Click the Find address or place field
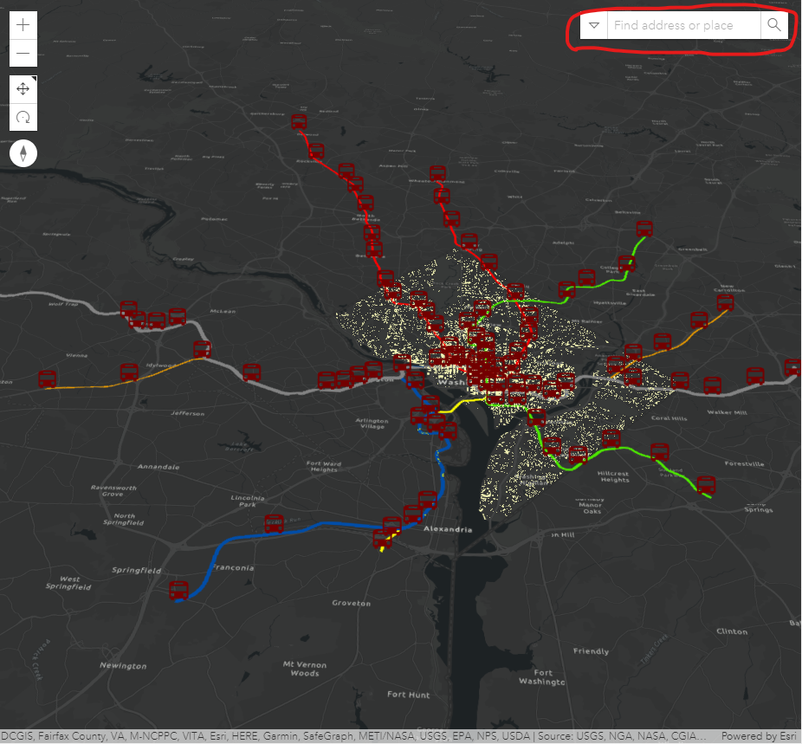Screen dimensions: 802x744 tap(683, 25)
